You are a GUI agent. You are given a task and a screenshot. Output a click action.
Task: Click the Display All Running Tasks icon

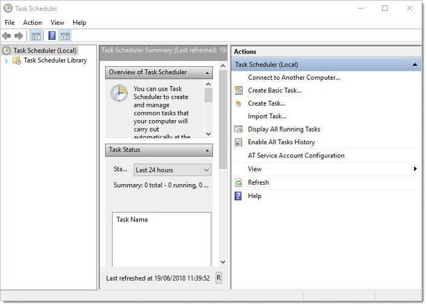[238, 129]
